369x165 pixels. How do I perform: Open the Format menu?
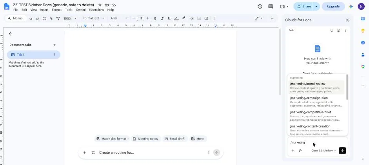[x=57, y=10]
